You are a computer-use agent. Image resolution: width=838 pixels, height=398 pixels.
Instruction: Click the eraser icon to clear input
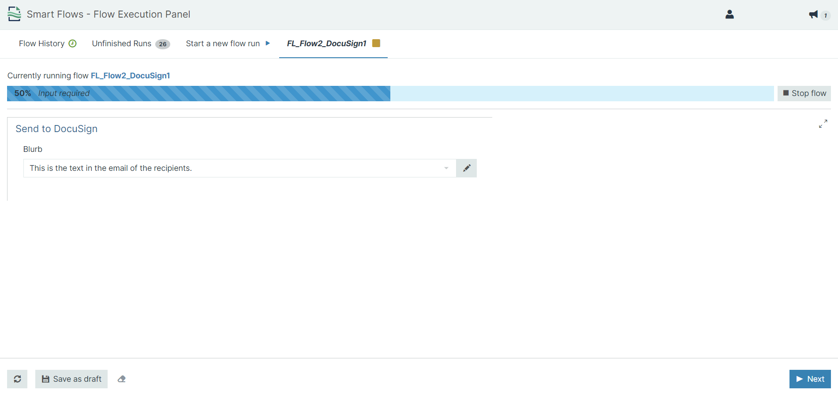122,379
